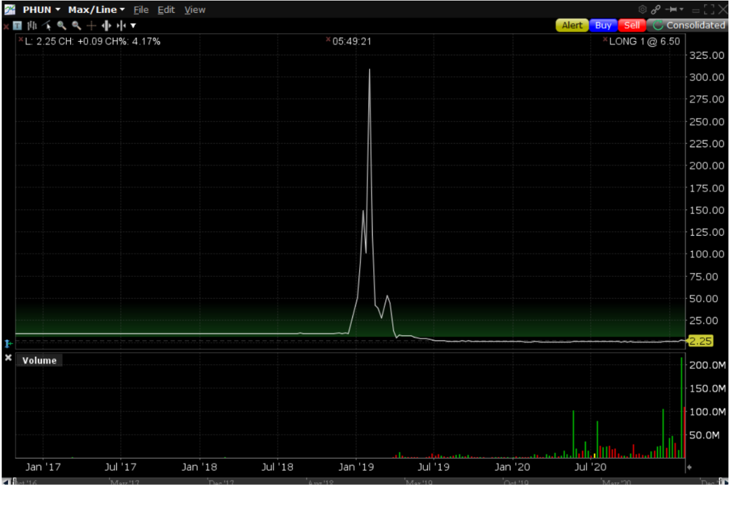Open the toolbar overflow arrow menu
This screenshot has width=729, height=512.
(133, 26)
